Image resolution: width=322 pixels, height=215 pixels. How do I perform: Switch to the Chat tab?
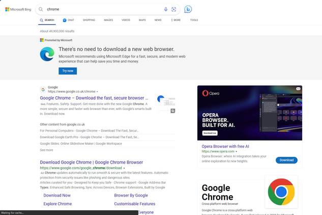click(68, 20)
